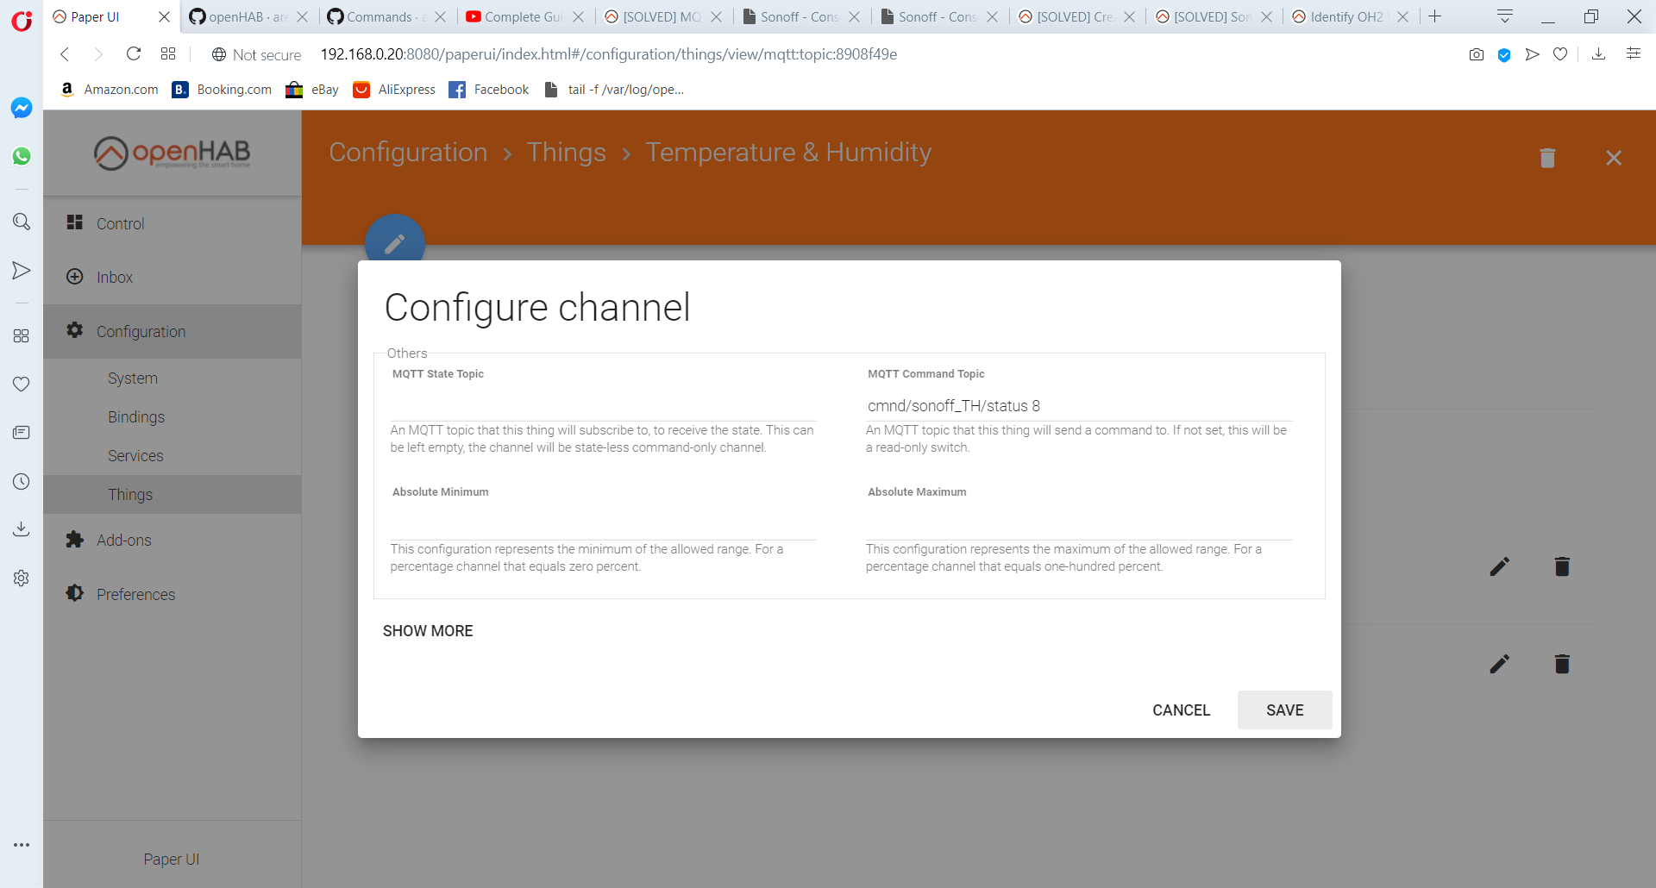Open the System configuration page

pyautogui.click(x=172, y=378)
